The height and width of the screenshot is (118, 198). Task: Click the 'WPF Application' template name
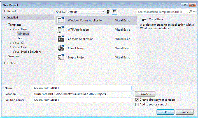[78, 30]
